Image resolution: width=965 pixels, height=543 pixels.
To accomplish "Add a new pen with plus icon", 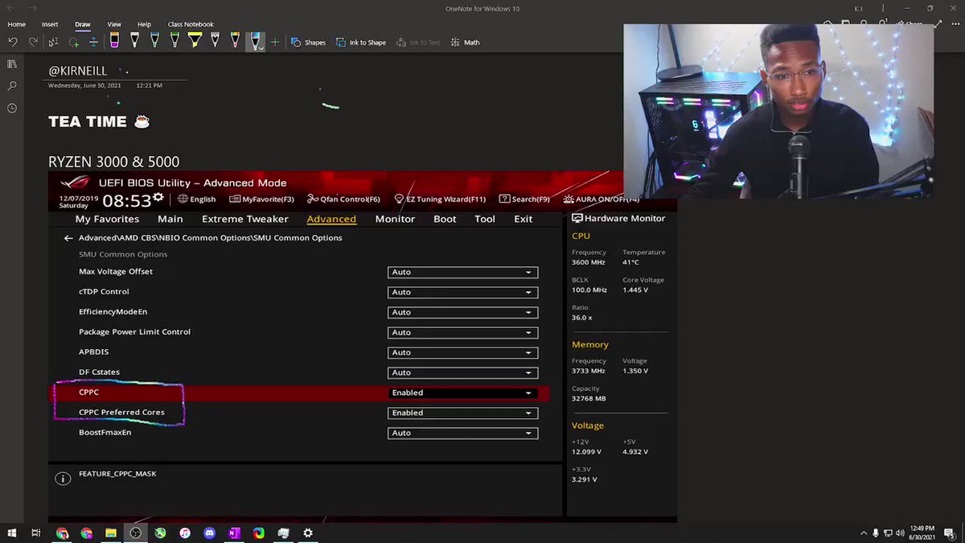I will 275,42.
